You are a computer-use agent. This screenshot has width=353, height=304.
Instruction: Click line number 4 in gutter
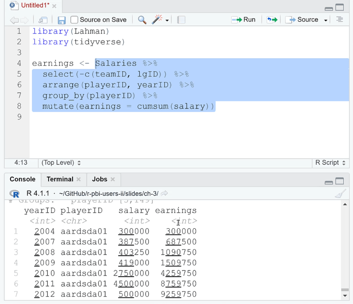[x=19, y=63]
